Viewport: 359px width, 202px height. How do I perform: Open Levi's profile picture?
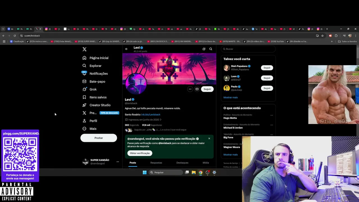(136, 83)
